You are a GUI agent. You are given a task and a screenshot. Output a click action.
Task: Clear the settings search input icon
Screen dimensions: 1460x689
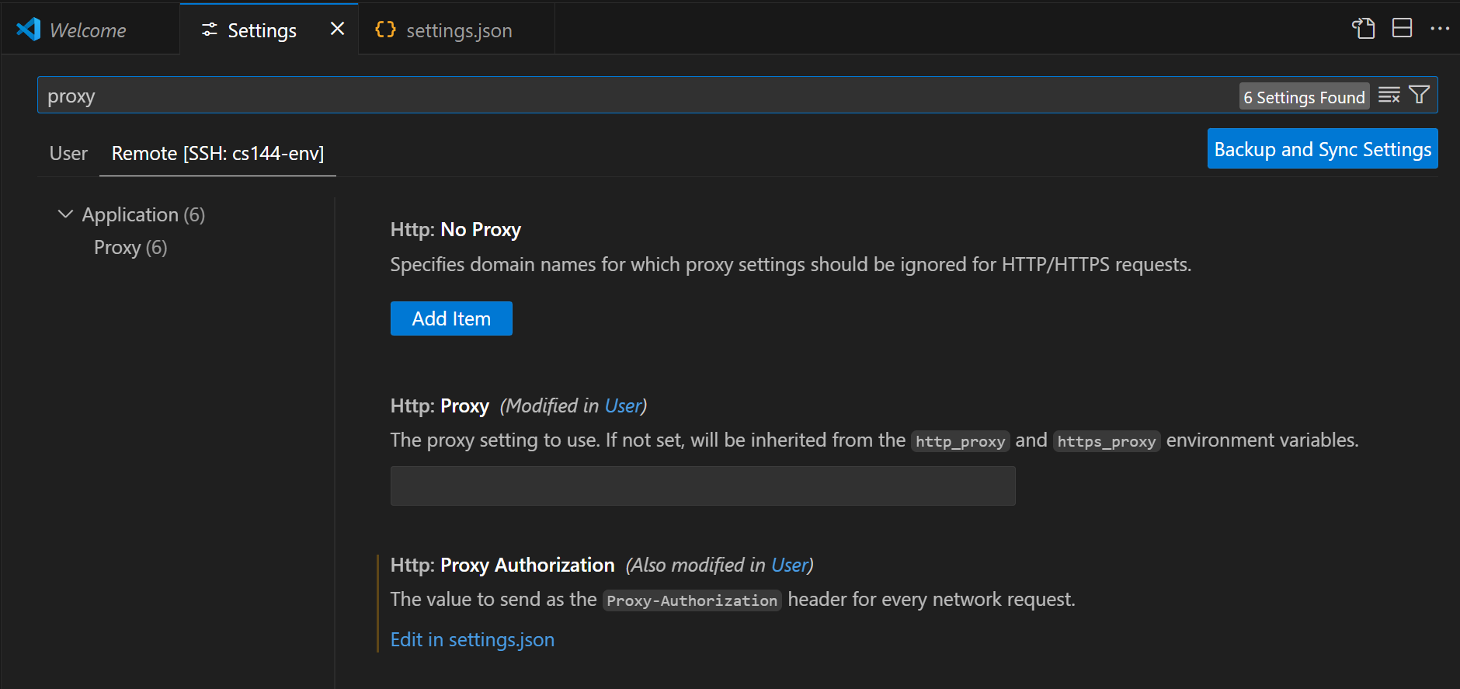click(1389, 96)
